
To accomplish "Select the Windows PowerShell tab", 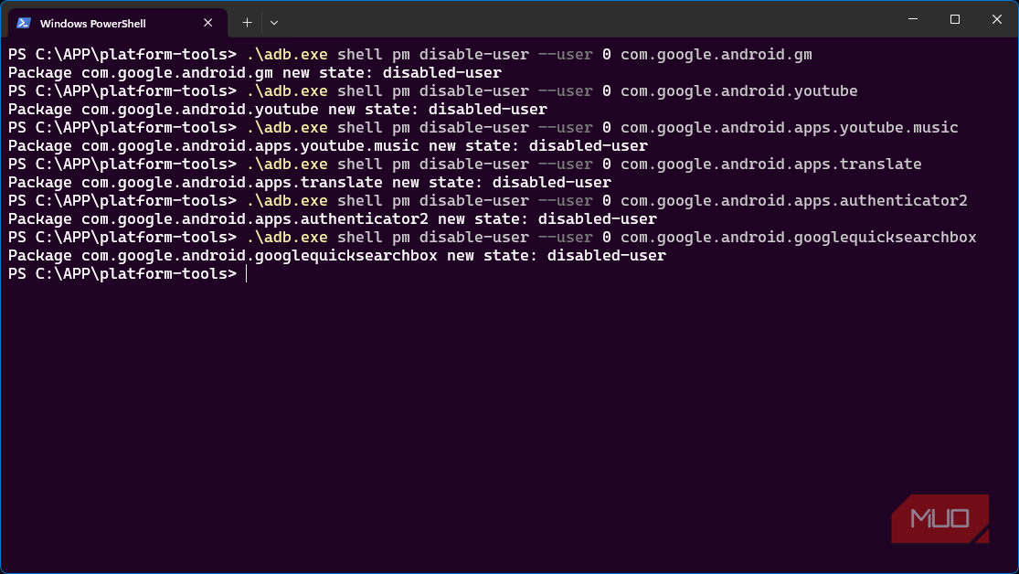I will point(118,23).
